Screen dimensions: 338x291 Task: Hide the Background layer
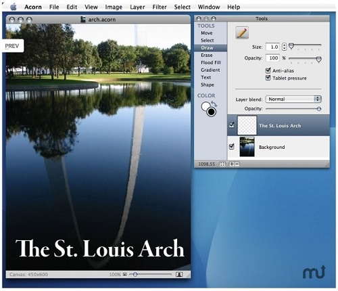[232, 146]
